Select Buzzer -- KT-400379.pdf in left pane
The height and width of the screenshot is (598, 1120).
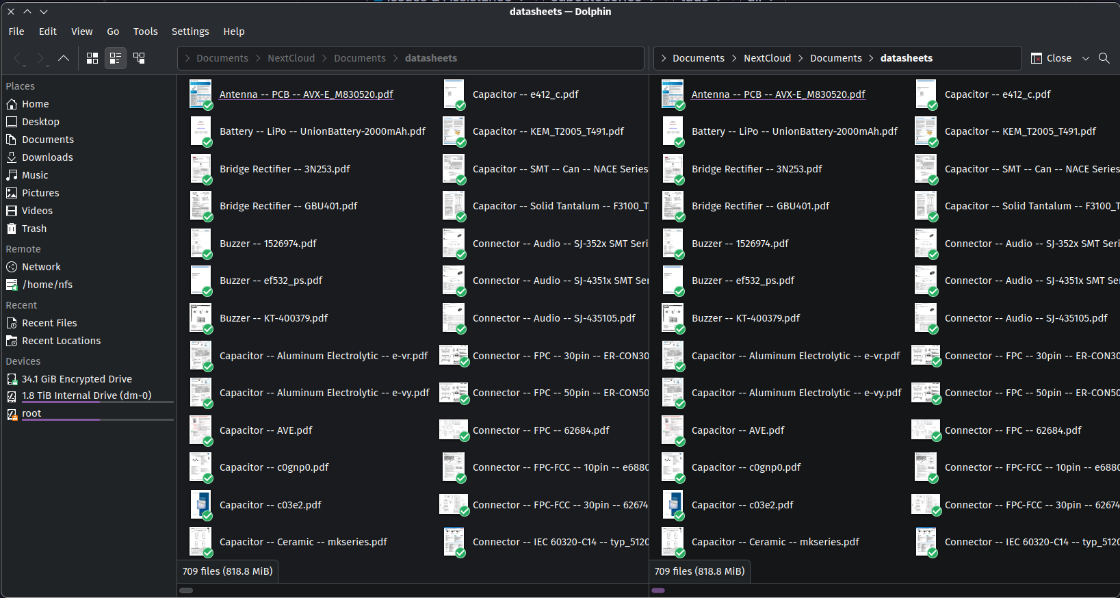click(x=273, y=318)
